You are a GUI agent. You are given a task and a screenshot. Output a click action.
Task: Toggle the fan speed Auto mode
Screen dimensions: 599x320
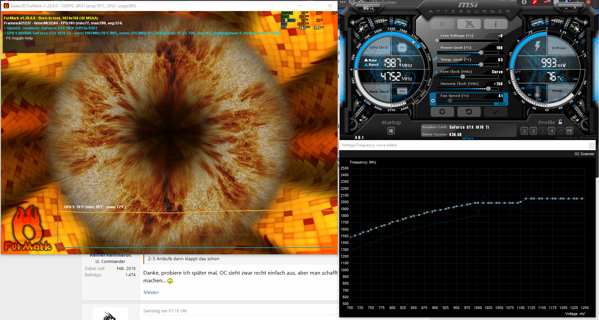[x=502, y=104]
